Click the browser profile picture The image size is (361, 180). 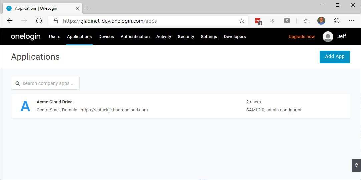tap(321, 21)
